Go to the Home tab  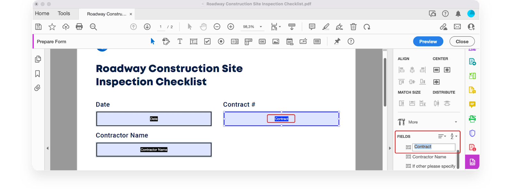click(42, 13)
